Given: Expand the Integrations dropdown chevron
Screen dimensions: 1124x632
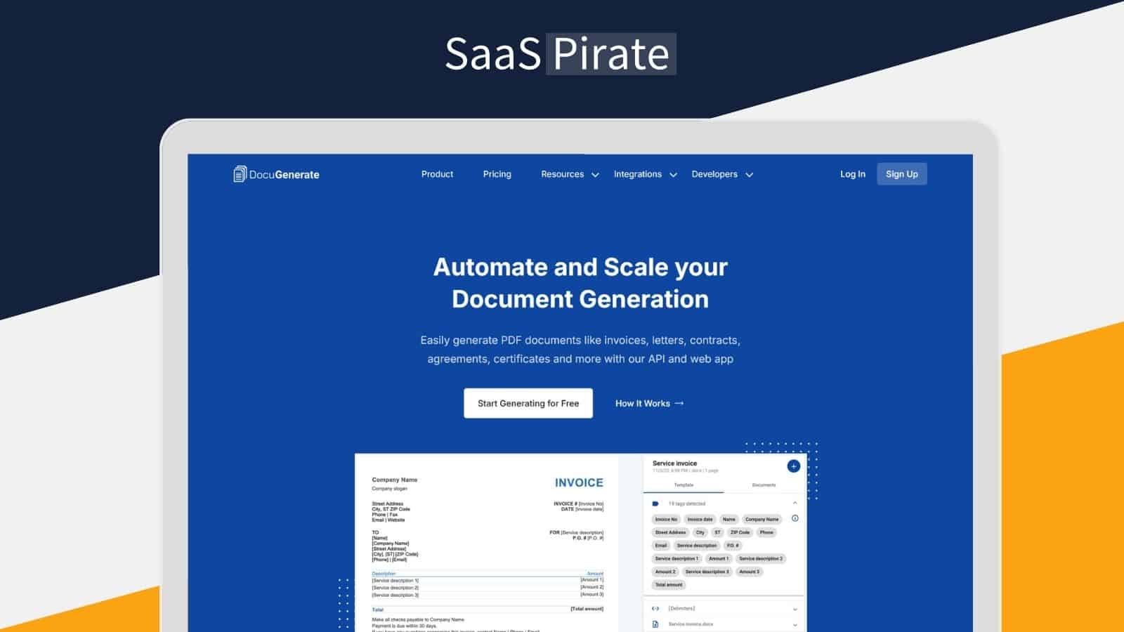Looking at the screenshot, I should point(673,175).
